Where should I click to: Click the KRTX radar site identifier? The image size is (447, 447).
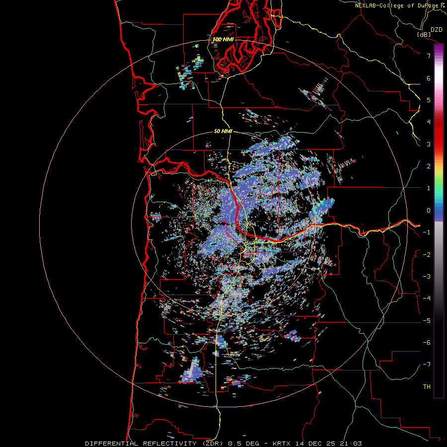click(x=282, y=444)
